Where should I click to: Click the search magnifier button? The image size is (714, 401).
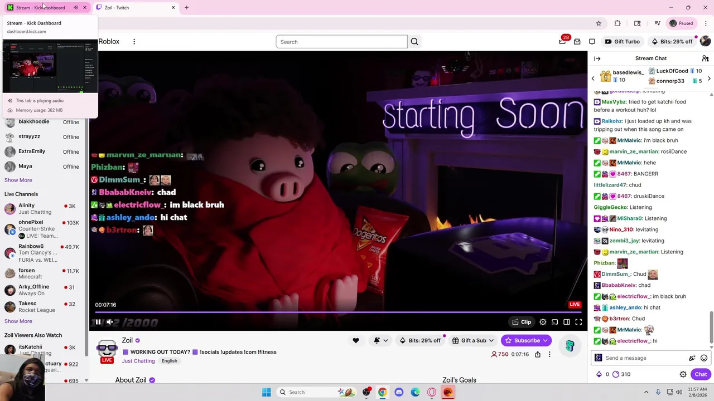tap(414, 42)
